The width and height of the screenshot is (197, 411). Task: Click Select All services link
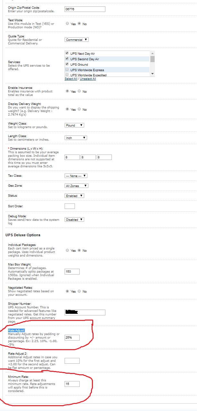71,79
